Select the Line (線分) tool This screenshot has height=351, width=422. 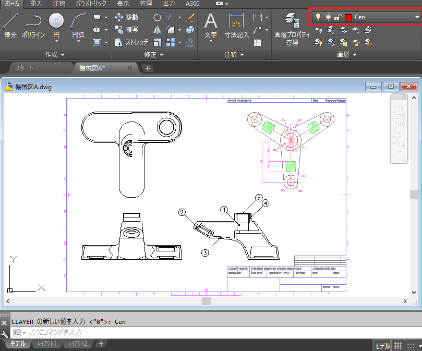pos(10,26)
